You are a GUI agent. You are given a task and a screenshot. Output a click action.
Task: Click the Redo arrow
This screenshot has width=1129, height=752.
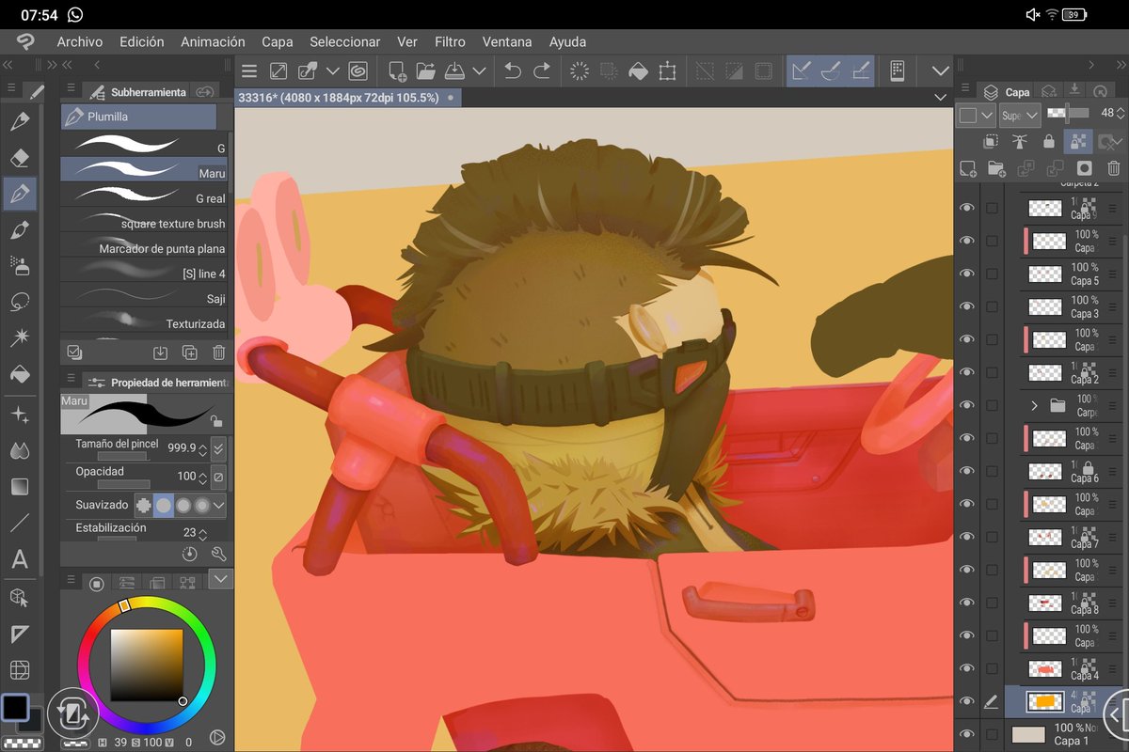[x=542, y=70]
